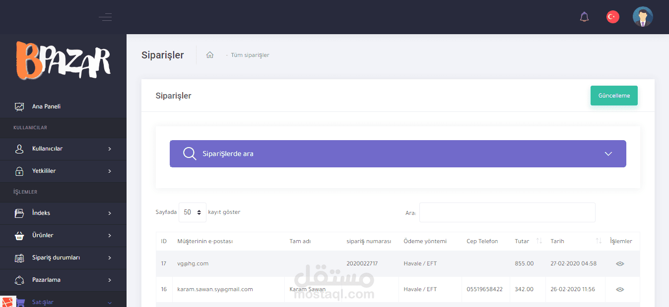The image size is (669, 307).
Task: Click Ürünler basket icon
Action: point(19,235)
